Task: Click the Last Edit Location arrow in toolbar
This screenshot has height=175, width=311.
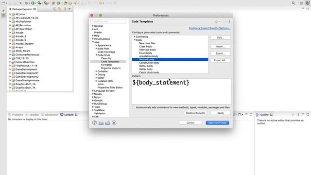Action: 101,3
